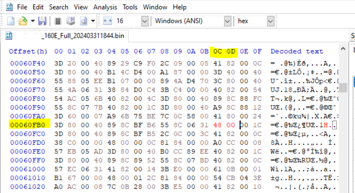This screenshot has height=193, width=355.
Task: Click offset 00061020 row label
Action: tap(28, 187)
